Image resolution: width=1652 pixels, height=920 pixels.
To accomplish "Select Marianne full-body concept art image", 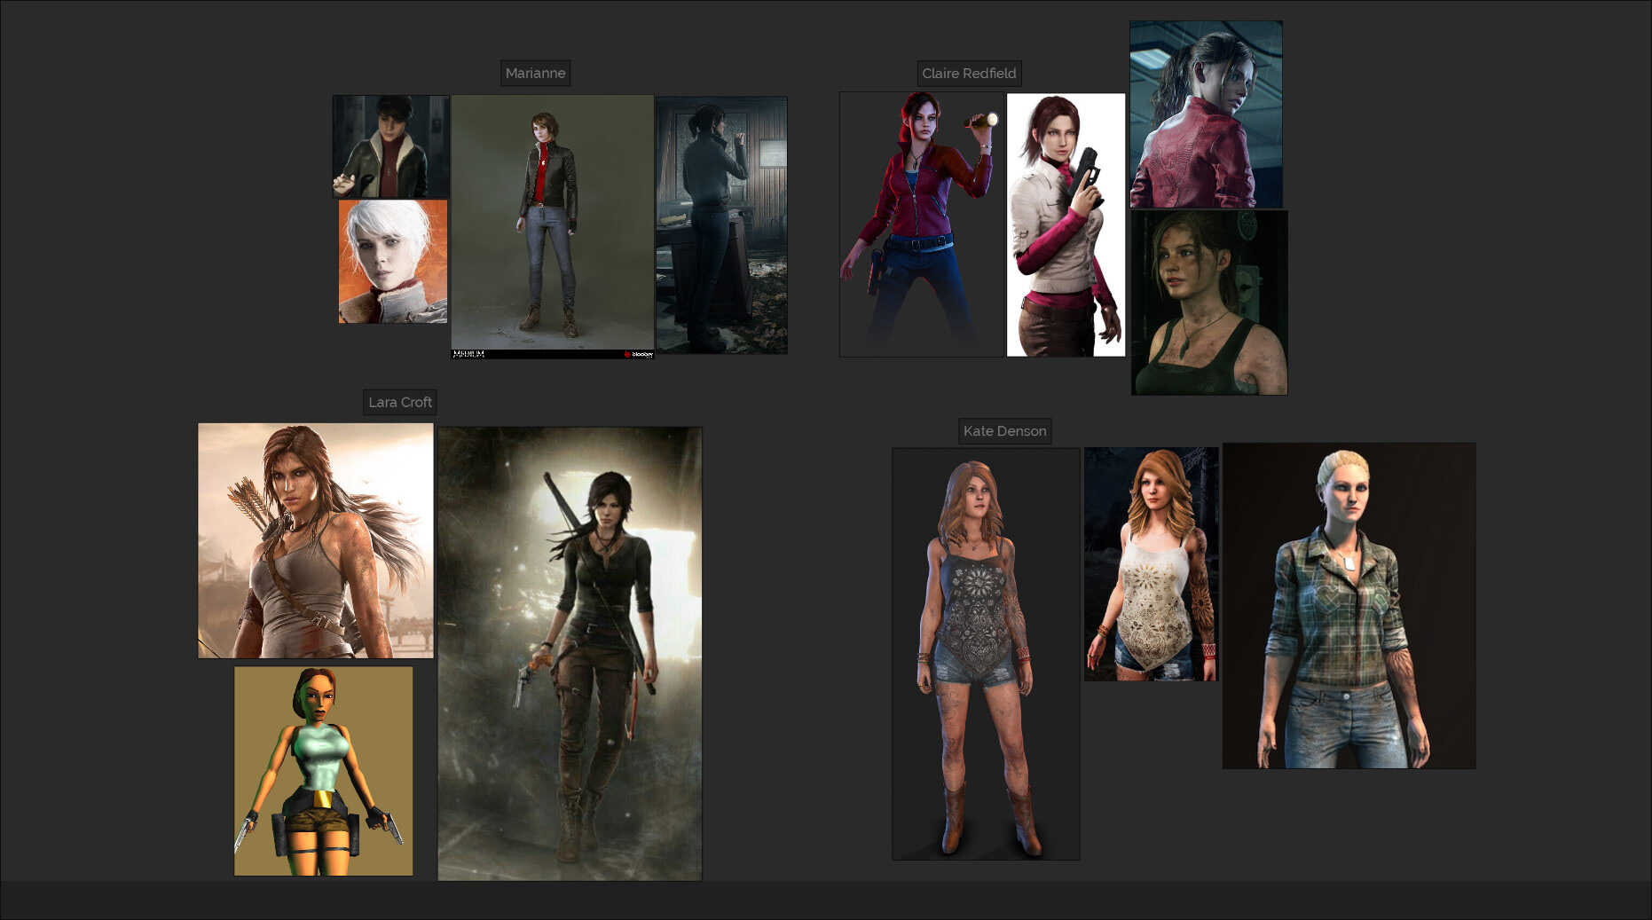I will [553, 227].
